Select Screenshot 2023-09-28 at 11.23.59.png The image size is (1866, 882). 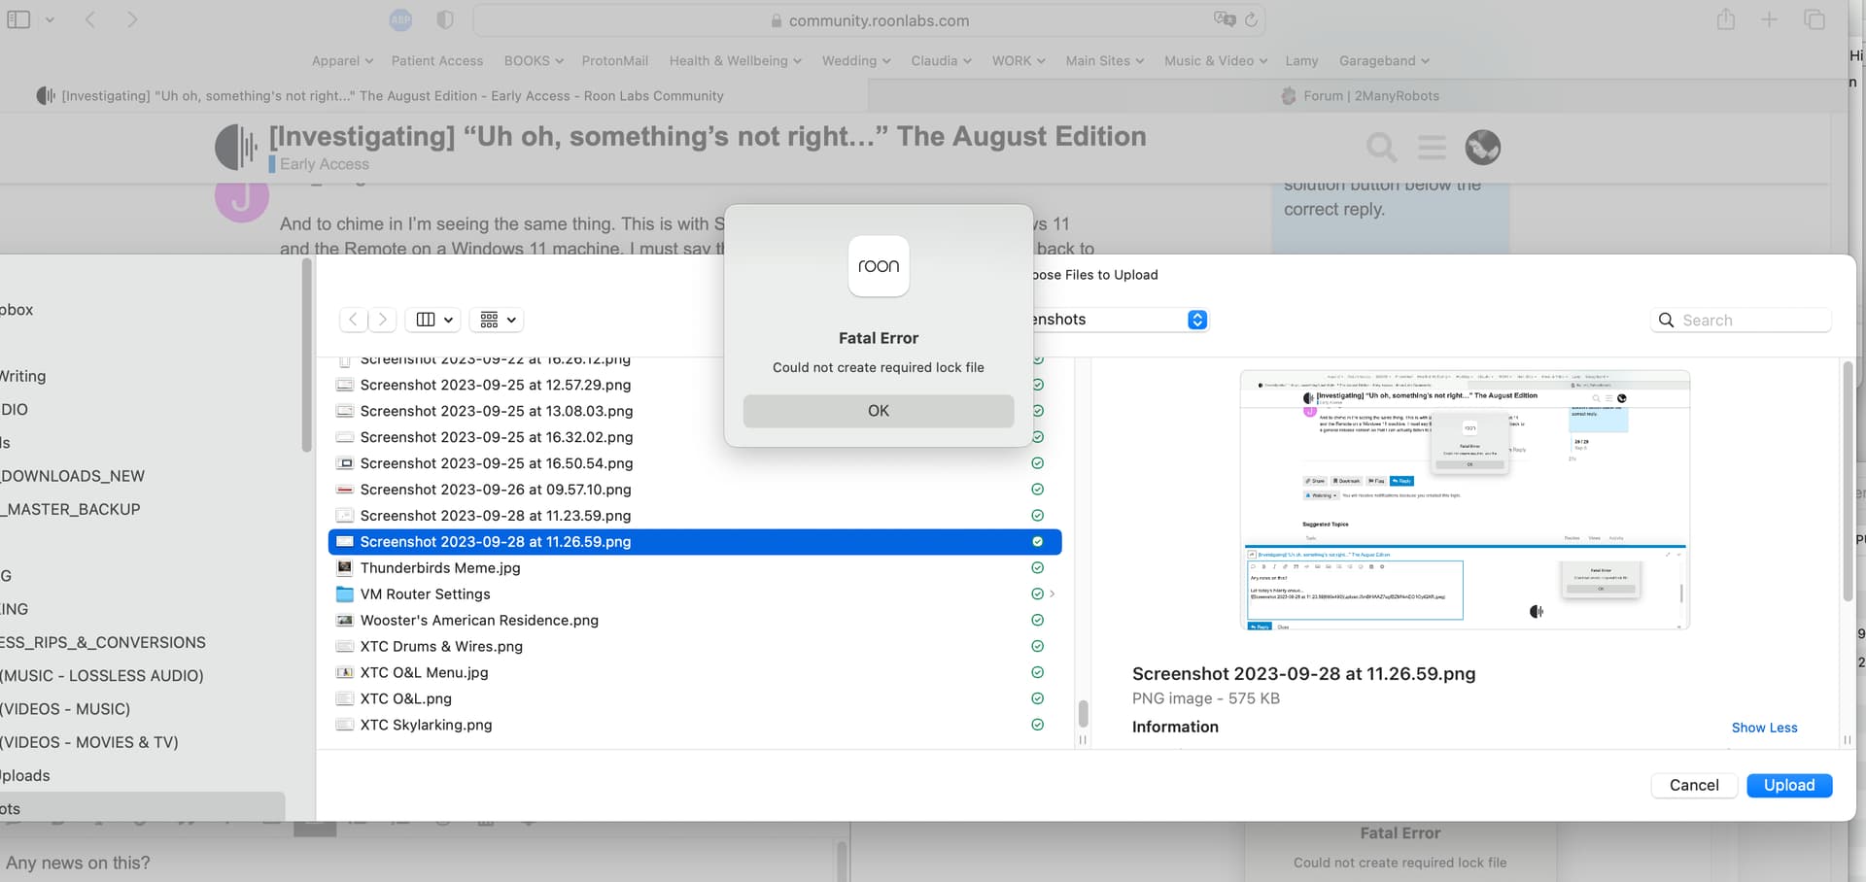pos(496,516)
